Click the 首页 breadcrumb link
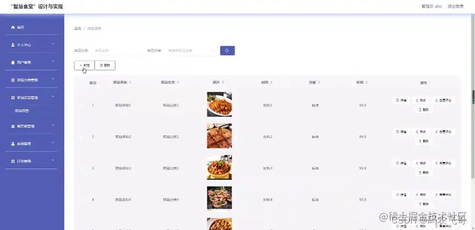This screenshot has height=230, width=475. pyautogui.click(x=77, y=29)
